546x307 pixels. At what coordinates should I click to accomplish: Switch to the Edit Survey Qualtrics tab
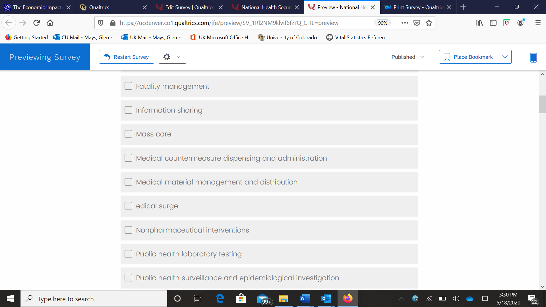pyautogui.click(x=190, y=7)
